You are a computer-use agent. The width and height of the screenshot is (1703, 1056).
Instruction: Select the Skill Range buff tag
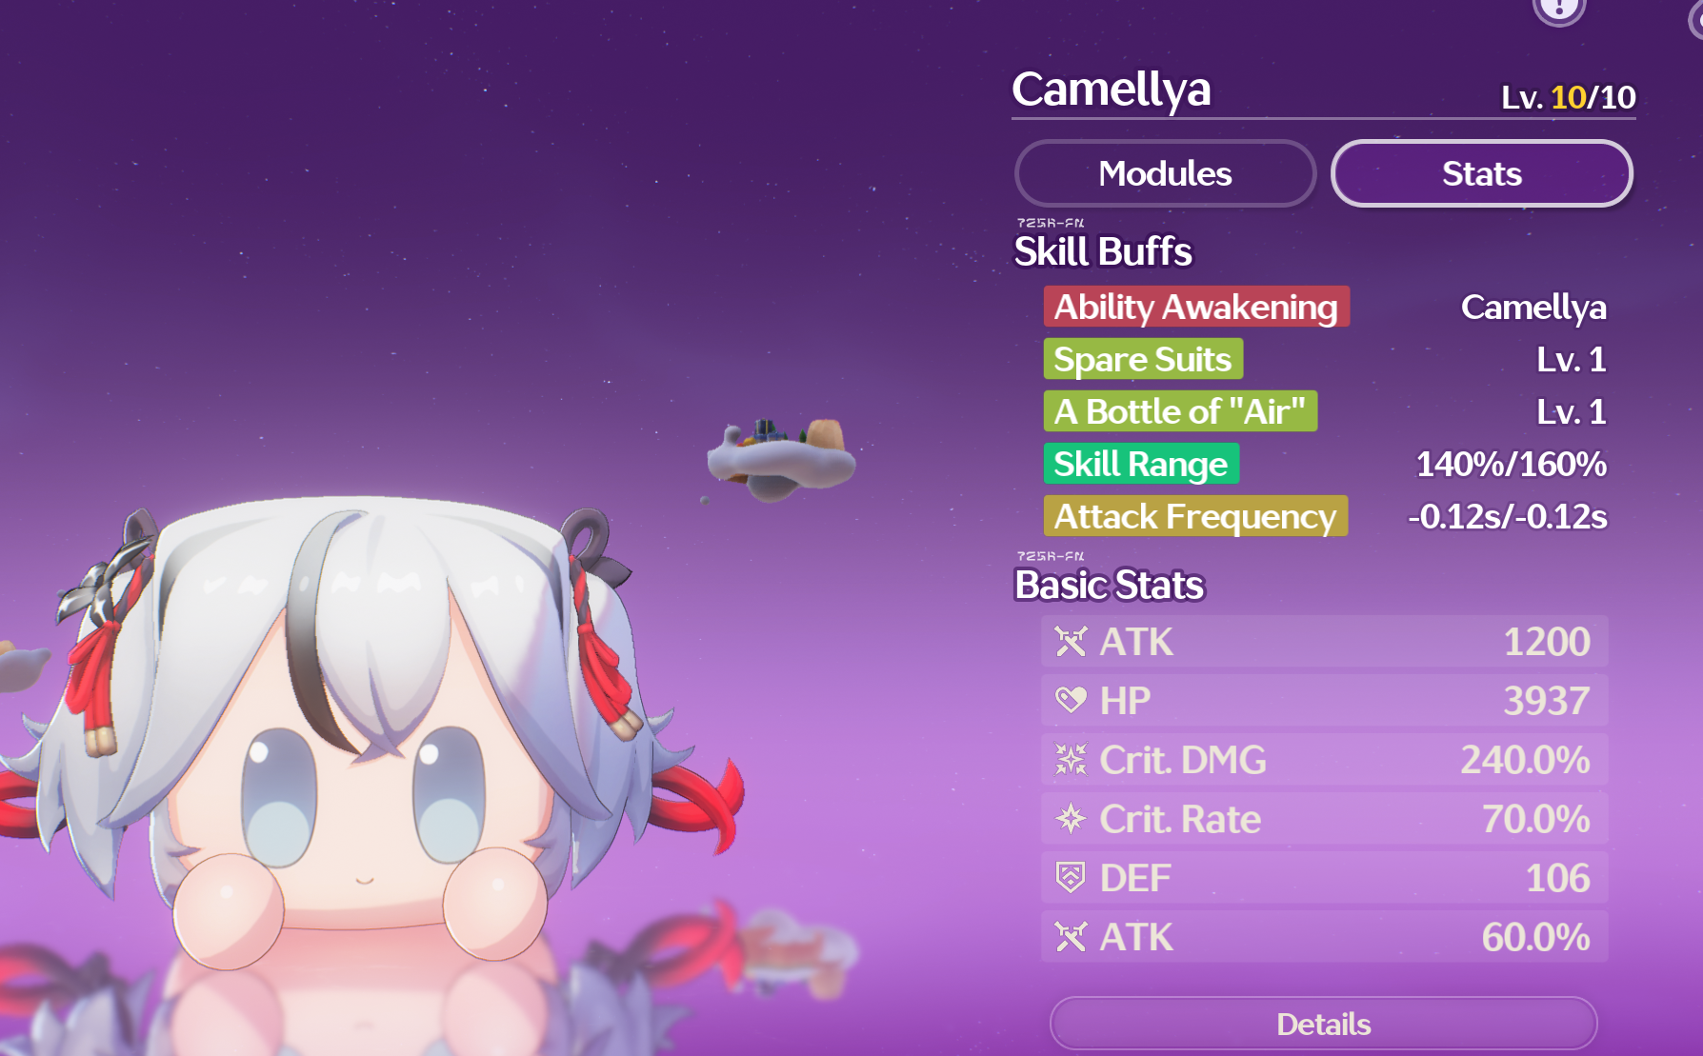[x=1141, y=464]
